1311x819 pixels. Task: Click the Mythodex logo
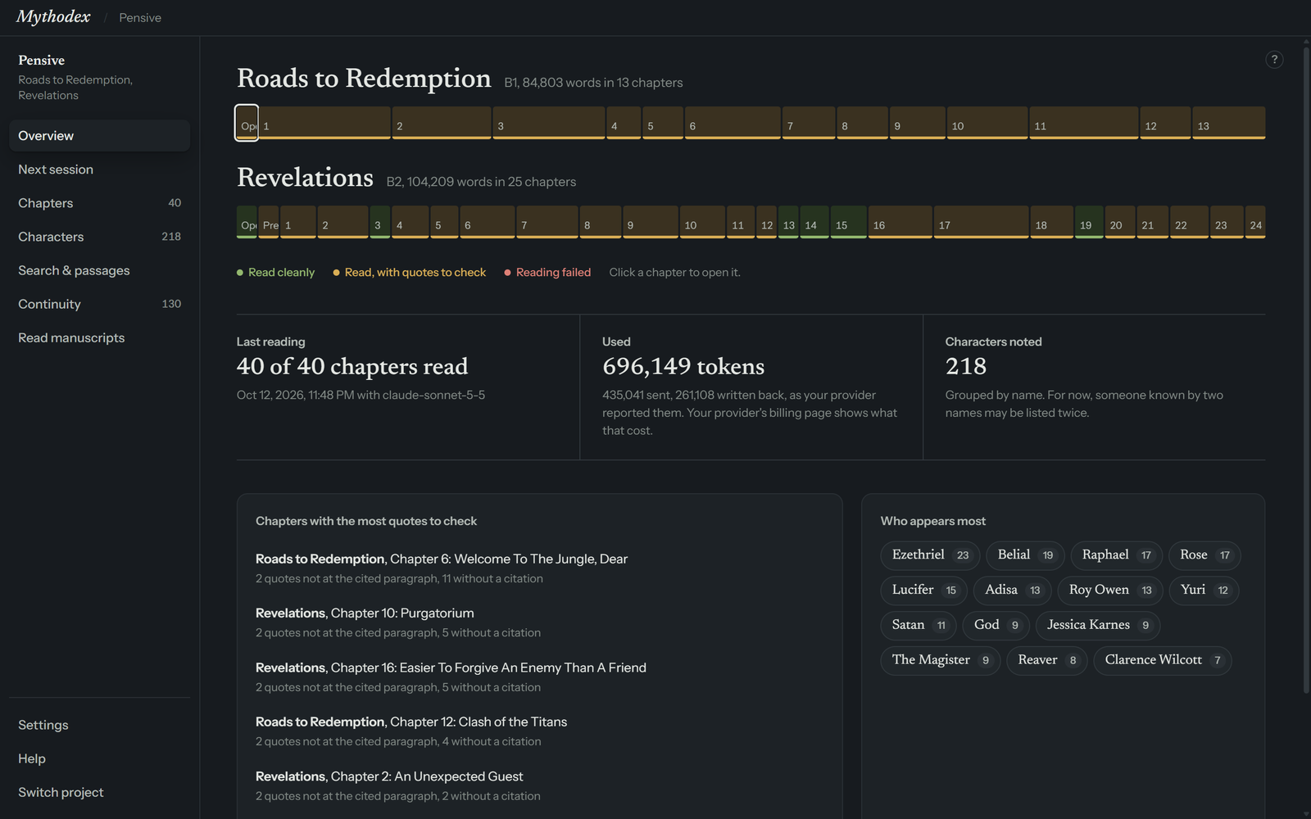[x=53, y=17]
